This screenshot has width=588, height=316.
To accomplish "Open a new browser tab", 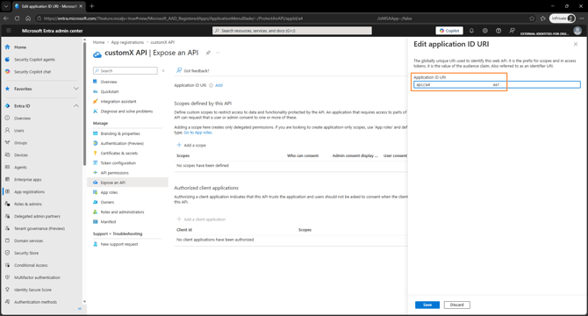I will click(92, 6).
